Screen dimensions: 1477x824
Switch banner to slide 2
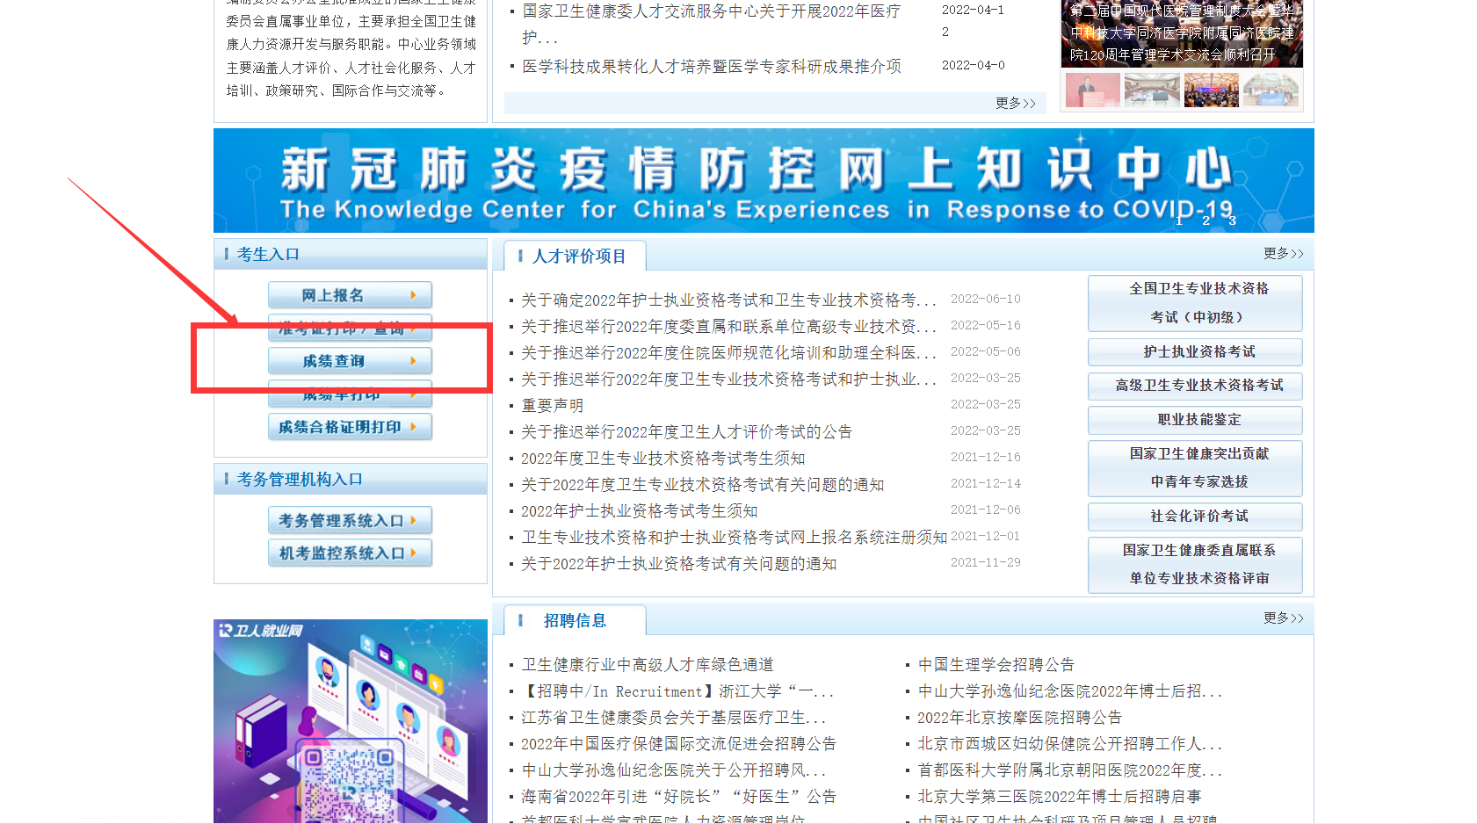pos(1205,220)
